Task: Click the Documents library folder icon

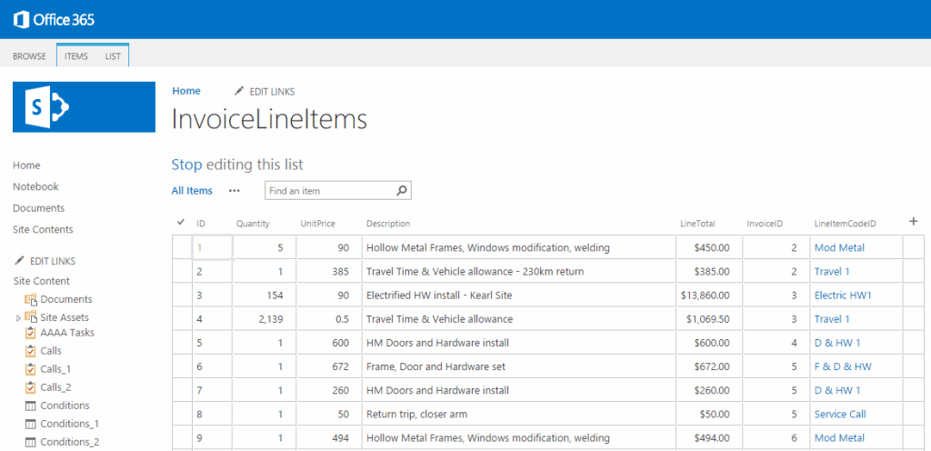Action: (32, 300)
